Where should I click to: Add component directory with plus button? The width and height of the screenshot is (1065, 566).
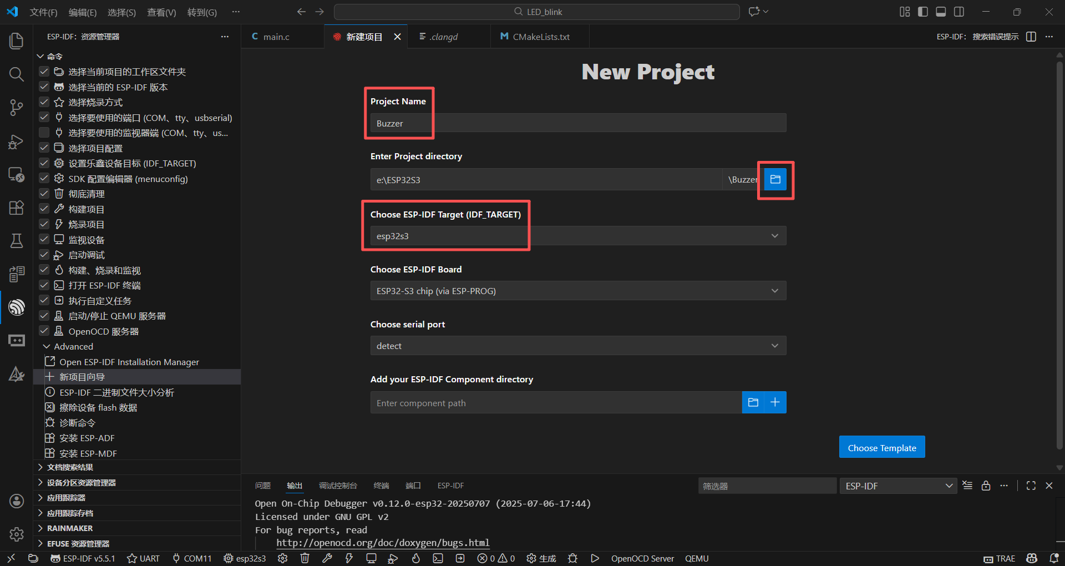click(775, 402)
